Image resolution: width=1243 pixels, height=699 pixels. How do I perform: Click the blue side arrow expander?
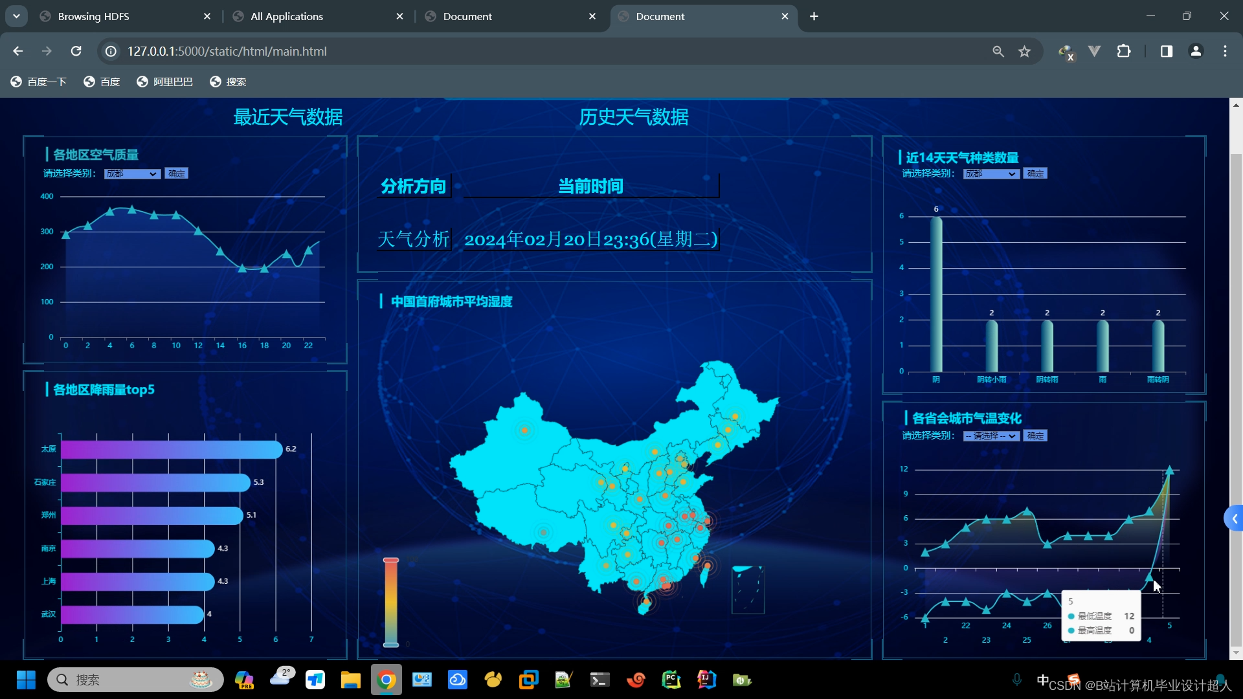pyautogui.click(x=1234, y=518)
